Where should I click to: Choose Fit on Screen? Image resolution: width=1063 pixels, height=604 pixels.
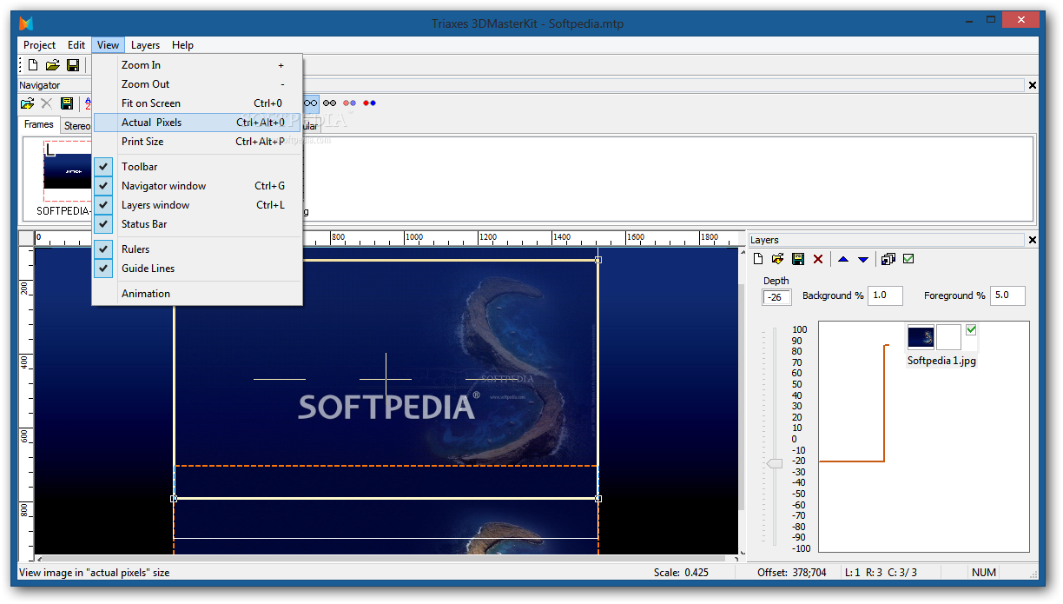197,103
